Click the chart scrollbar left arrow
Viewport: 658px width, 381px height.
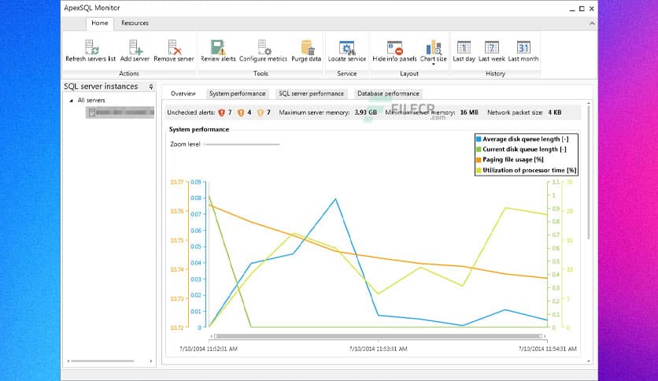211,336
